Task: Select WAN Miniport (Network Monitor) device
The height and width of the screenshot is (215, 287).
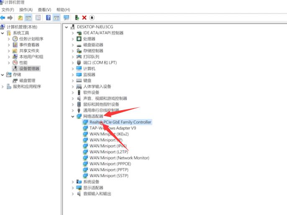Action: coord(119,158)
